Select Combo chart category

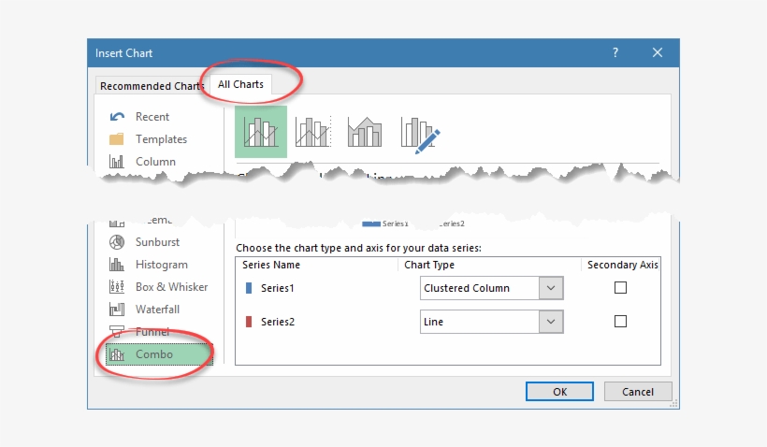tap(159, 354)
